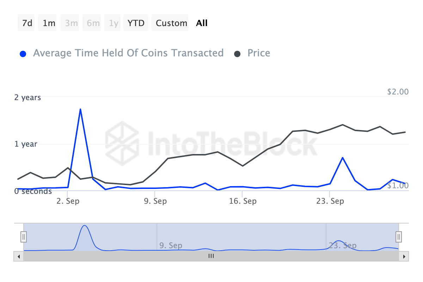Choose the YTD range option
The width and height of the screenshot is (423, 282).
pyautogui.click(x=136, y=23)
